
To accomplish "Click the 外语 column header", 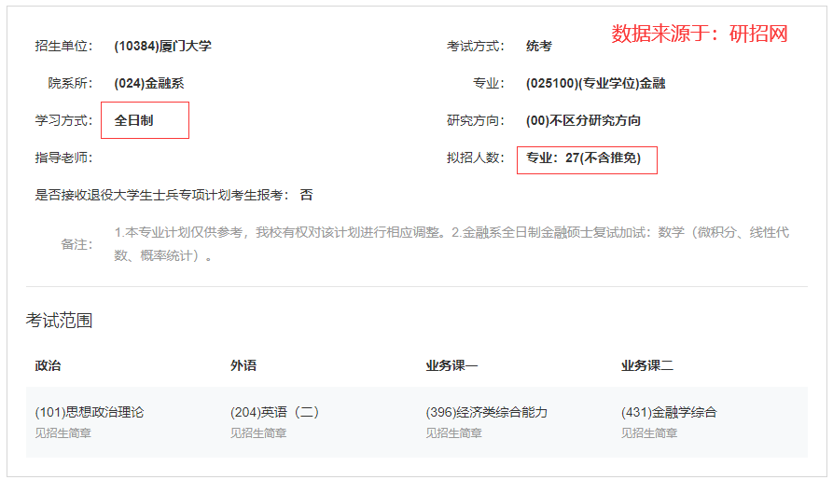I will (x=243, y=365).
